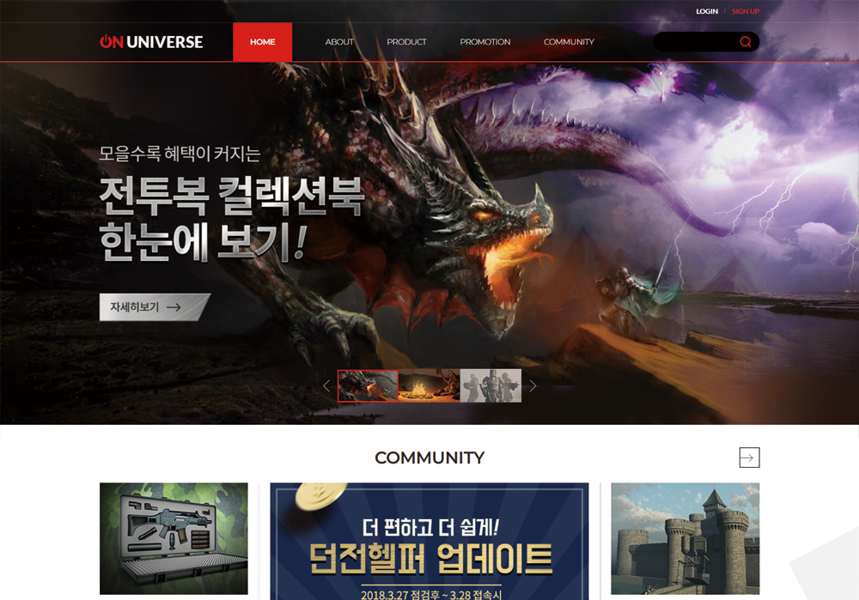Image resolution: width=859 pixels, height=600 pixels.
Task: Click the SIGN UP link
Action: coord(745,11)
